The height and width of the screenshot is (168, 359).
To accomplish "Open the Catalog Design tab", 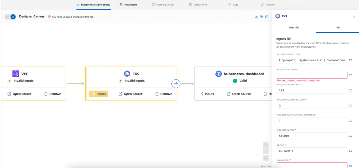I will pos(163,5).
